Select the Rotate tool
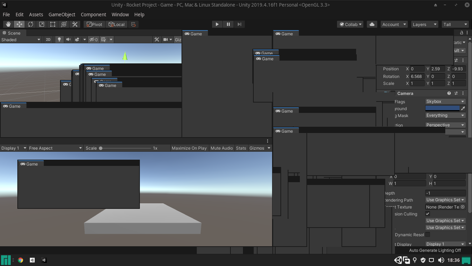Screen dimensions: 472x266 31,24
